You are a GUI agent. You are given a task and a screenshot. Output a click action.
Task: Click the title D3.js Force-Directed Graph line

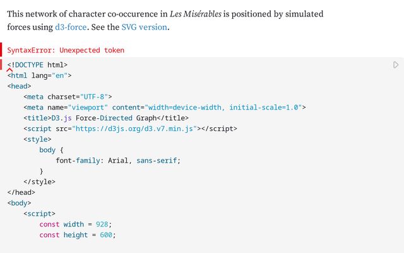[x=106, y=118]
